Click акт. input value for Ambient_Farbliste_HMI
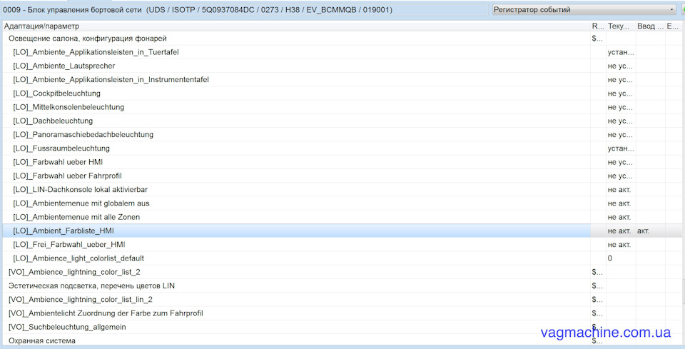The height and width of the screenshot is (349, 685). click(643, 231)
